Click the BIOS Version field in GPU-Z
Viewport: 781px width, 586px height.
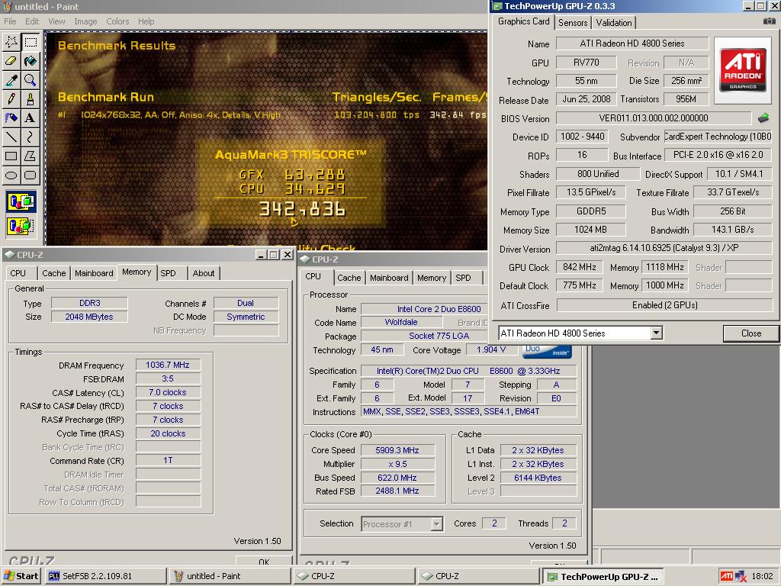click(654, 118)
